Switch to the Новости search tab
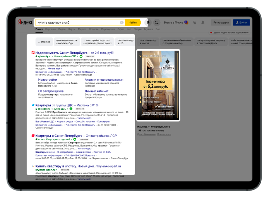Screen dimensions: 269x201 pos(94,29)
